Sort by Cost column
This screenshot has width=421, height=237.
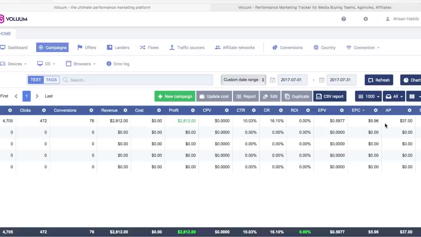(139, 110)
